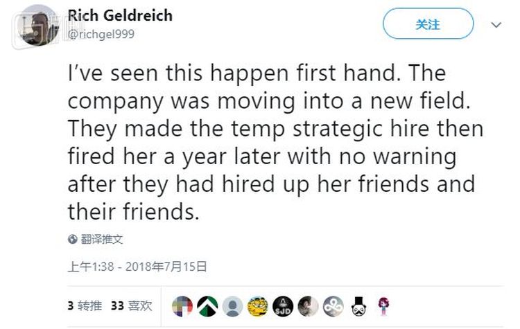Open the tweet timestamp 上午1:38 - 2018年7月15日
The height and width of the screenshot is (329, 520).
click(x=137, y=265)
